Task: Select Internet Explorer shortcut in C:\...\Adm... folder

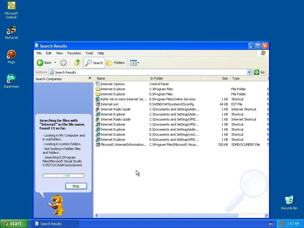Action: [x=110, y=114]
